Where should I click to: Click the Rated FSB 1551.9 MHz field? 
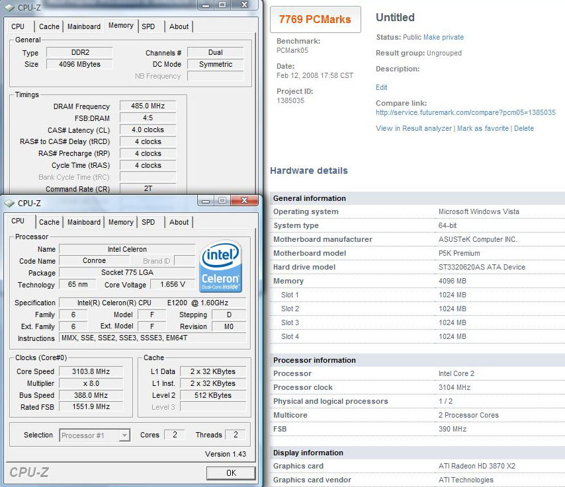91,407
